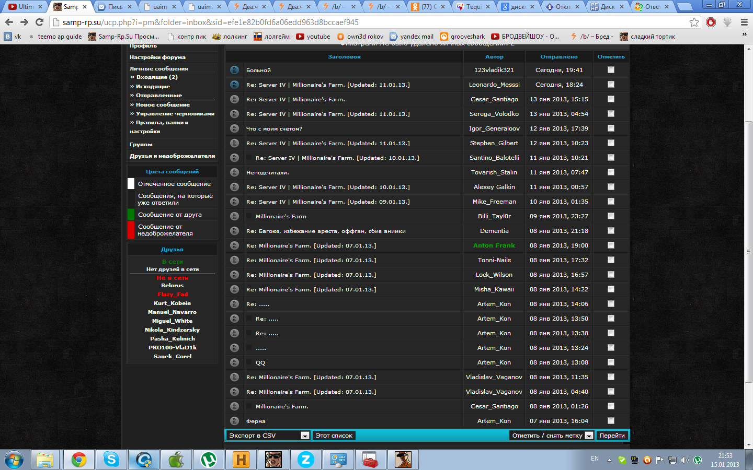
Task: Bookmark this page with the star icon
Action: pyautogui.click(x=694, y=22)
